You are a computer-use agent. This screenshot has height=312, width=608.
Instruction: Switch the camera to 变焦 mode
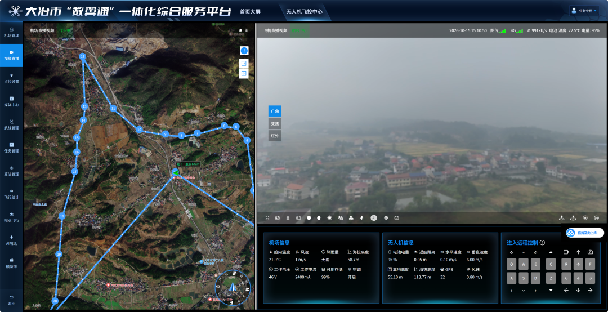(275, 124)
